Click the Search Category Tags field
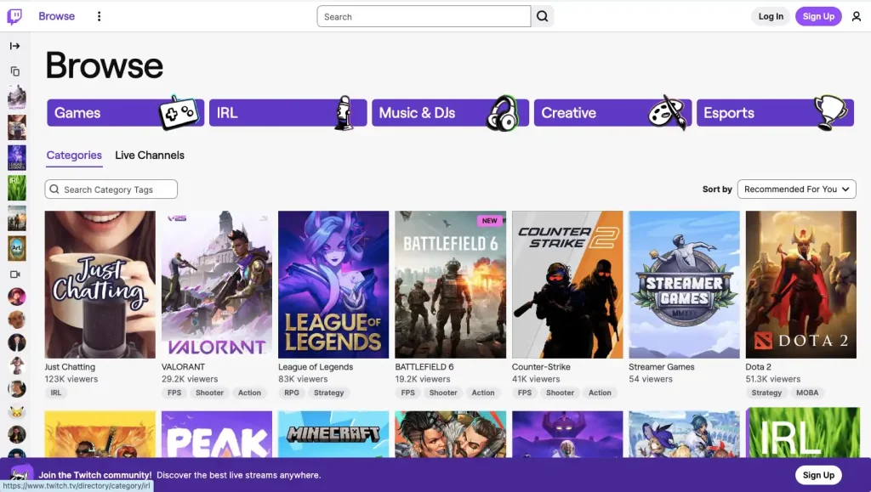The height and width of the screenshot is (492, 871). coord(111,189)
